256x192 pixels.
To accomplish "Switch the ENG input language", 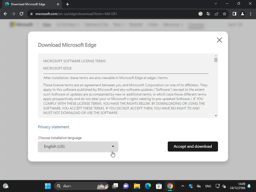I will (x=208, y=186).
